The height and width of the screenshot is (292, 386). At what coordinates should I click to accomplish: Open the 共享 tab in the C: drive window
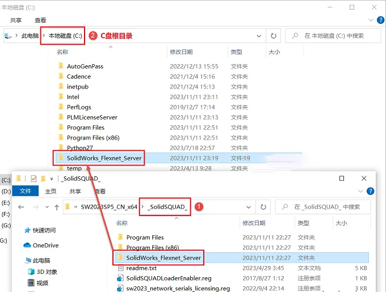16,20
